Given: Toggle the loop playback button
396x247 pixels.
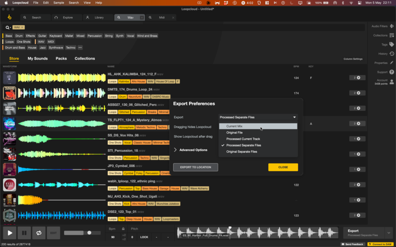Looking at the screenshot, I should point(38,232).
